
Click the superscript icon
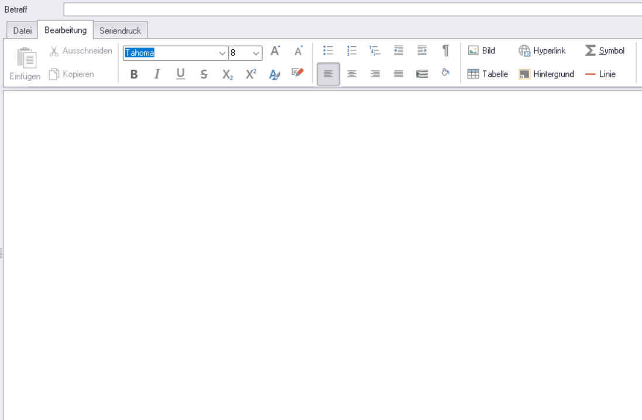point(250,74)
